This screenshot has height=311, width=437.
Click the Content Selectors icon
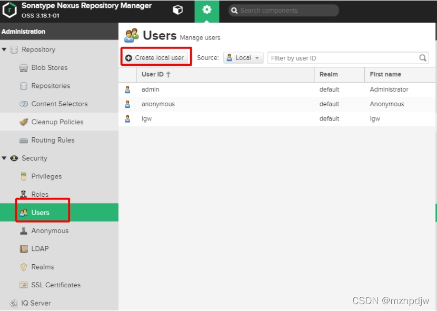tap(24, 104)
